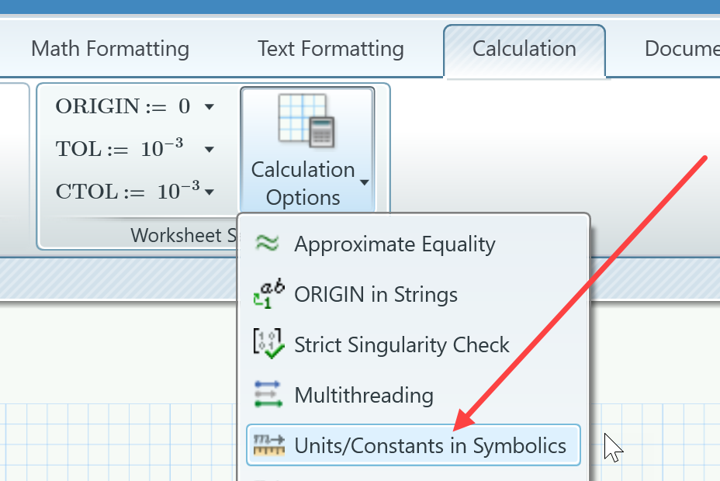Open the ORIGIN value dropdown
720x481 pixels.
209,106
